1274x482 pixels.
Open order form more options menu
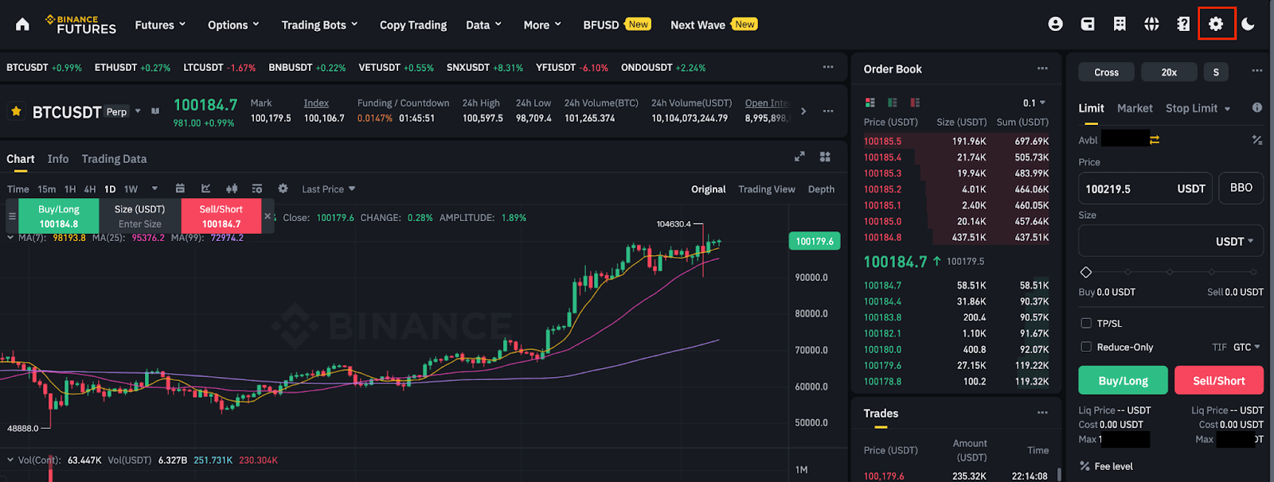[1256, 71]
